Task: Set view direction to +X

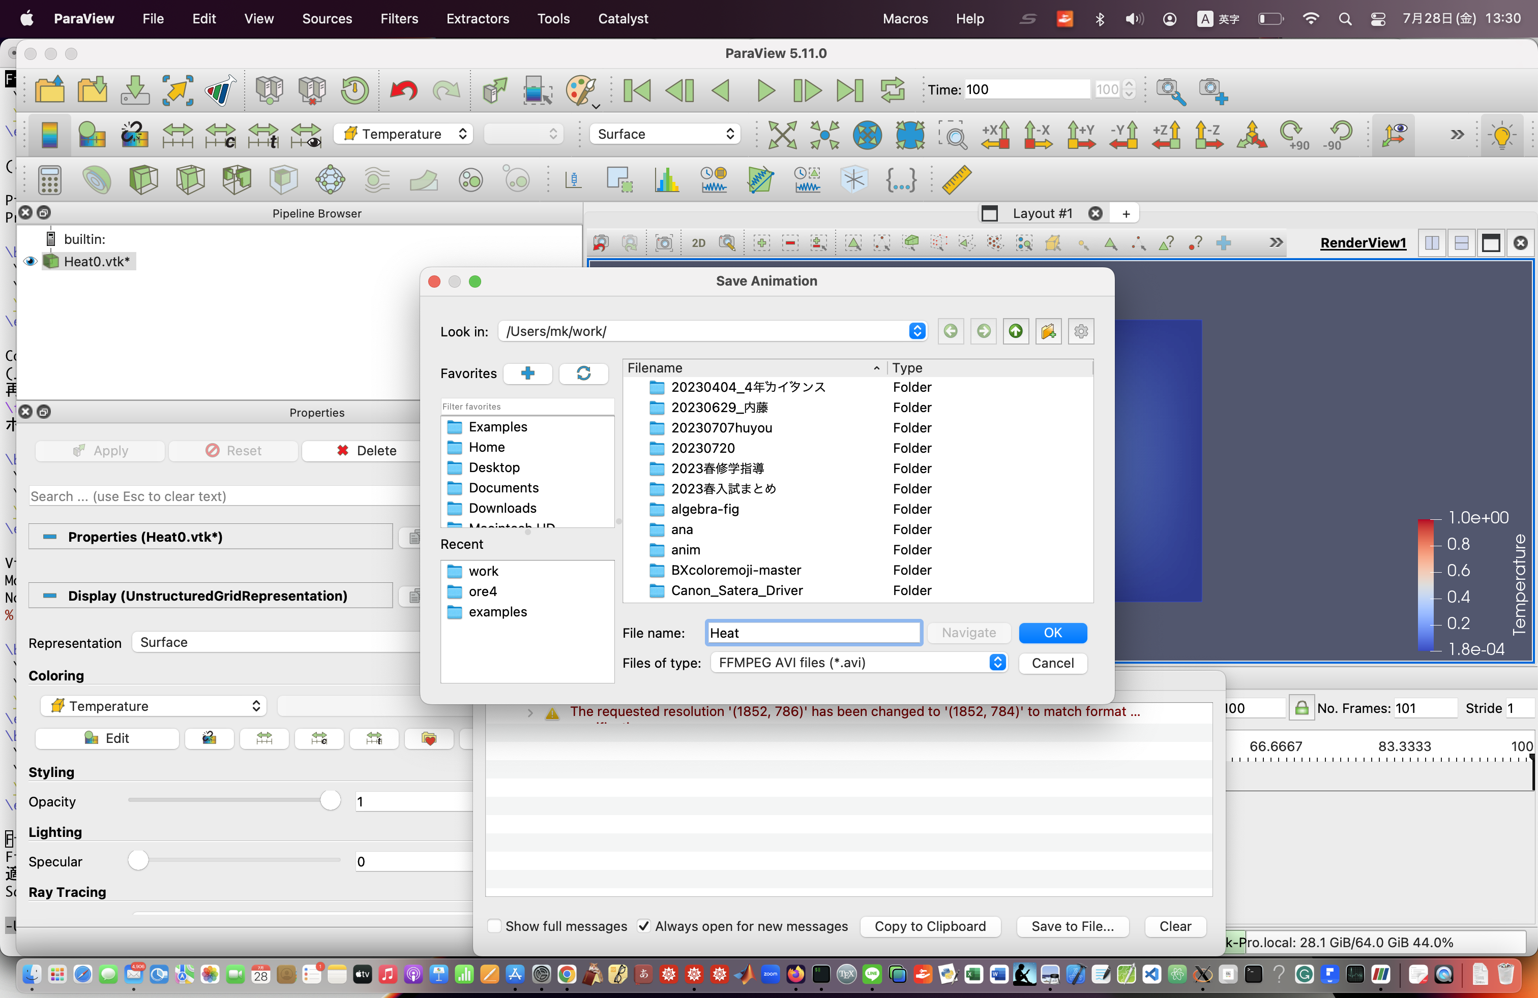Action: (x=996, y=134)
